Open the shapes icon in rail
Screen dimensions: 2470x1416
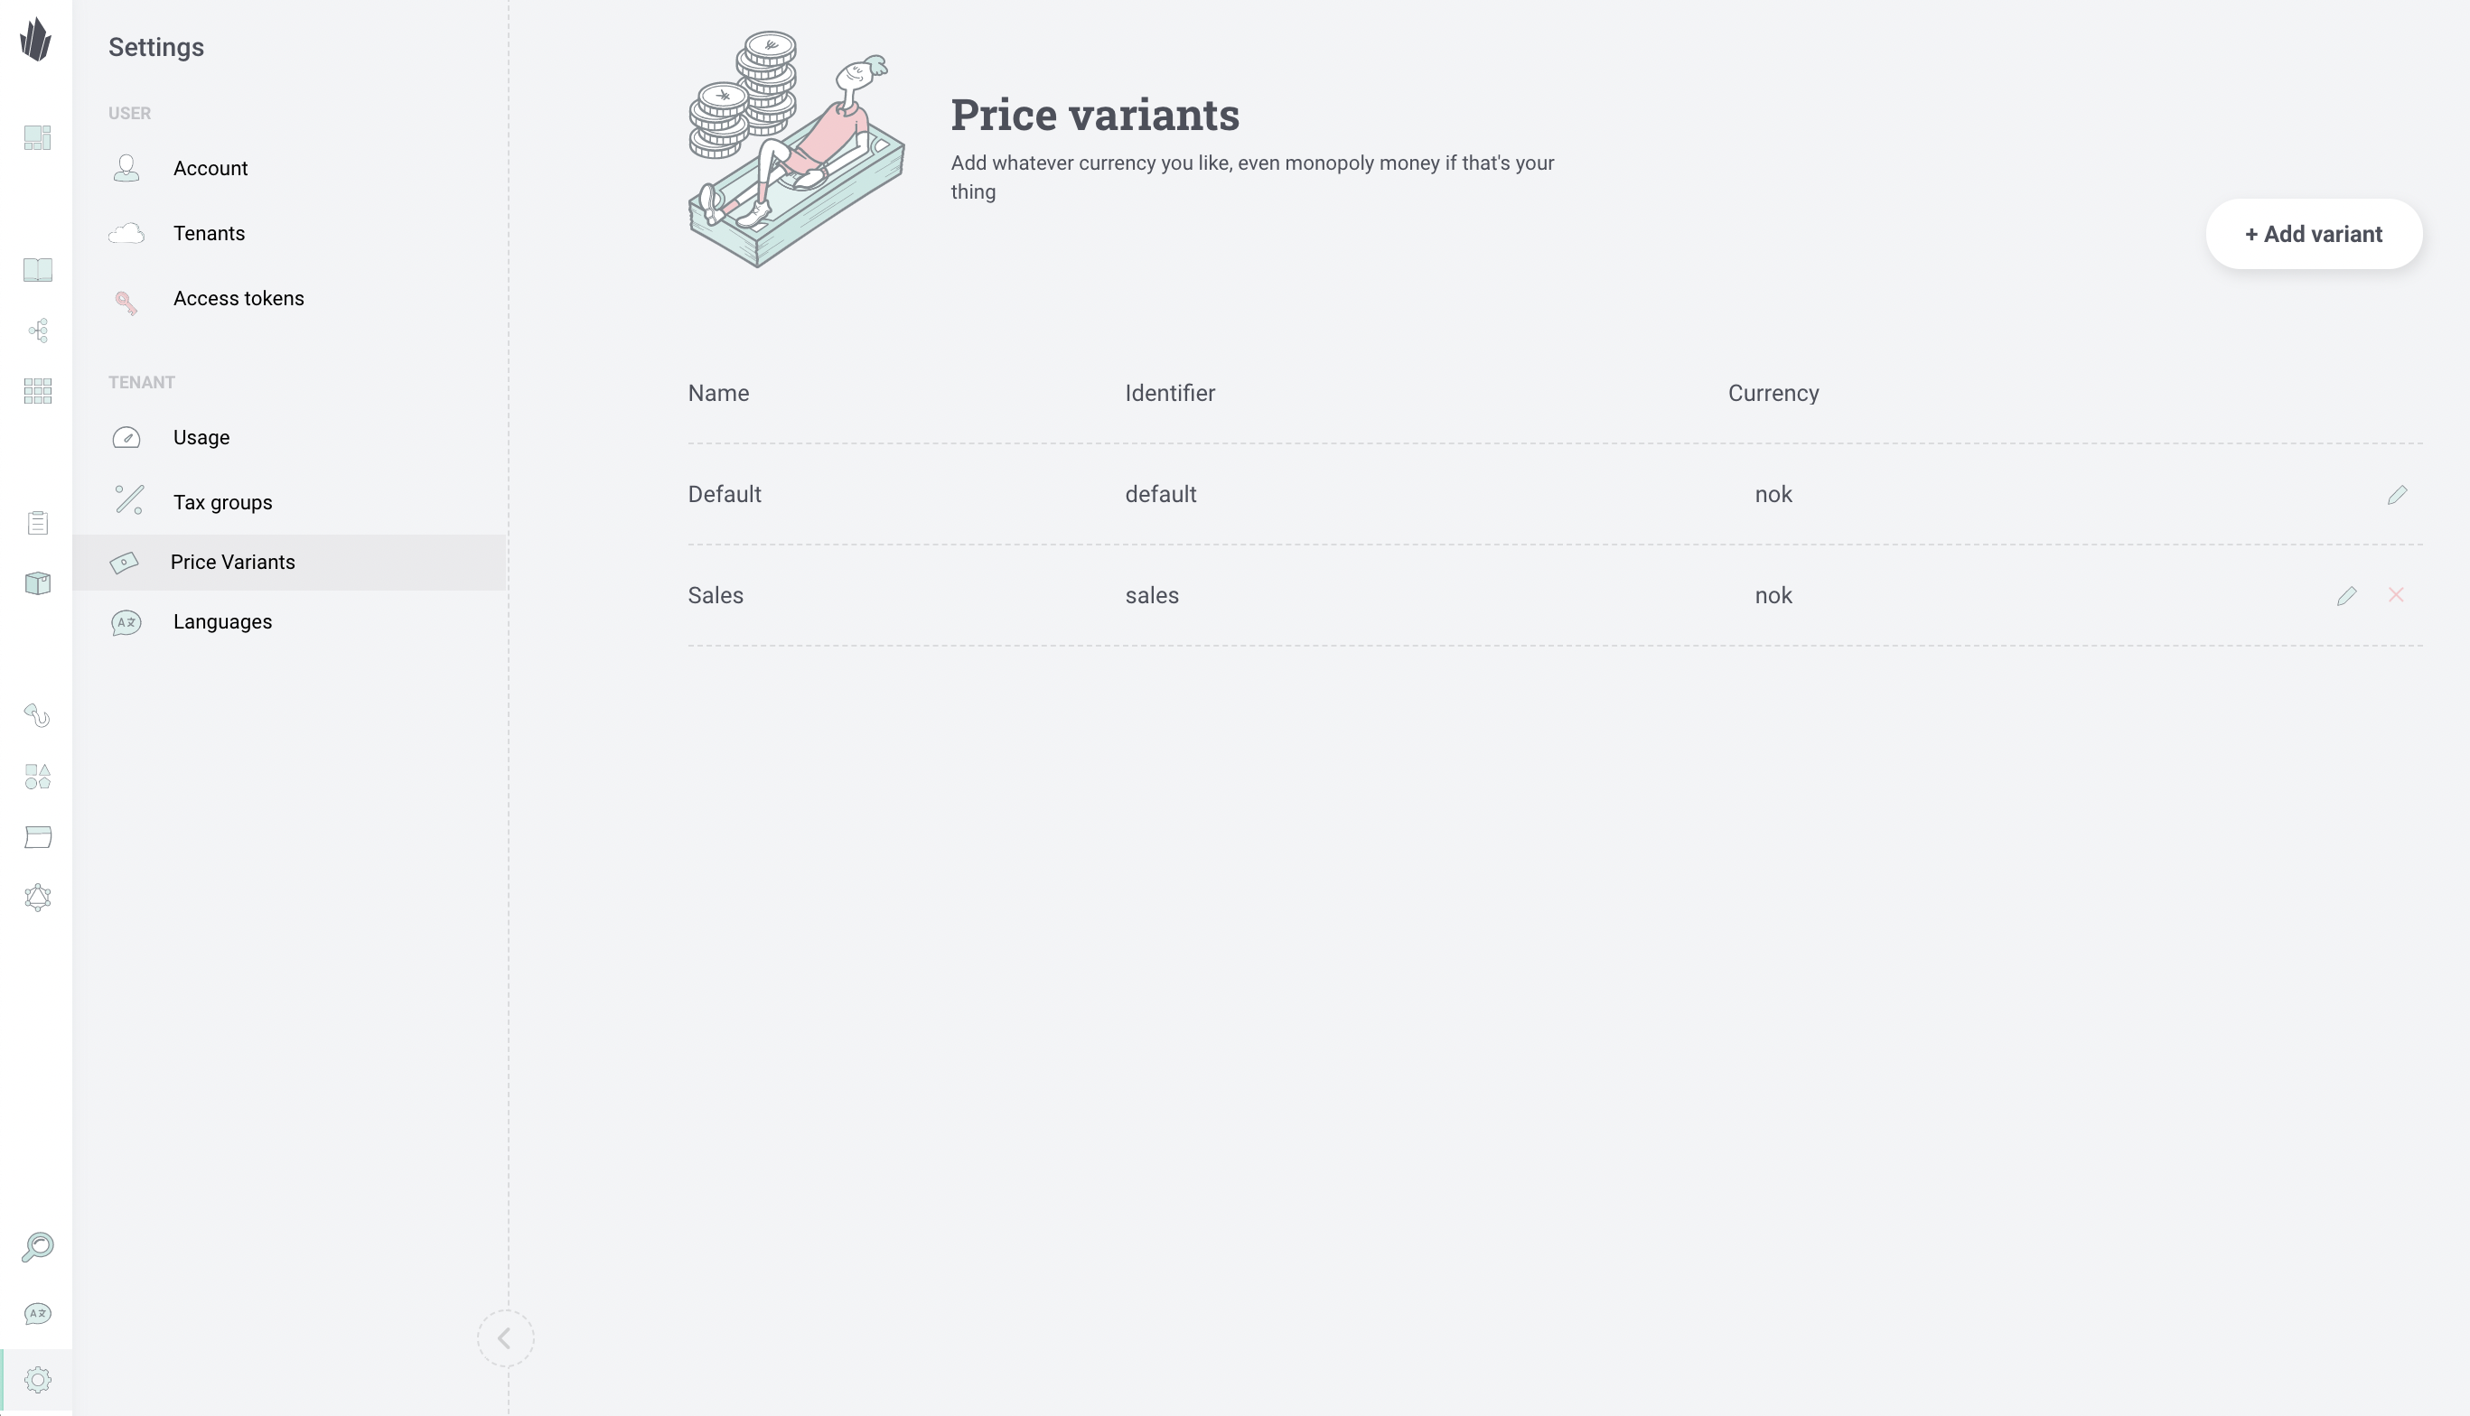tap(38, 776)
